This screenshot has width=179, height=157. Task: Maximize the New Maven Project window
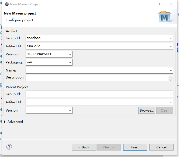click(158, 4)
